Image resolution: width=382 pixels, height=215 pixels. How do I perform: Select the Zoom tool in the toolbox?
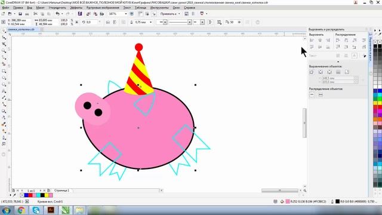tap(4, 51)
